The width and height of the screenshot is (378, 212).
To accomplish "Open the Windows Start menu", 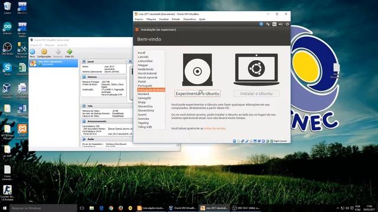I will pyautogui.click(x=4, y=208).
